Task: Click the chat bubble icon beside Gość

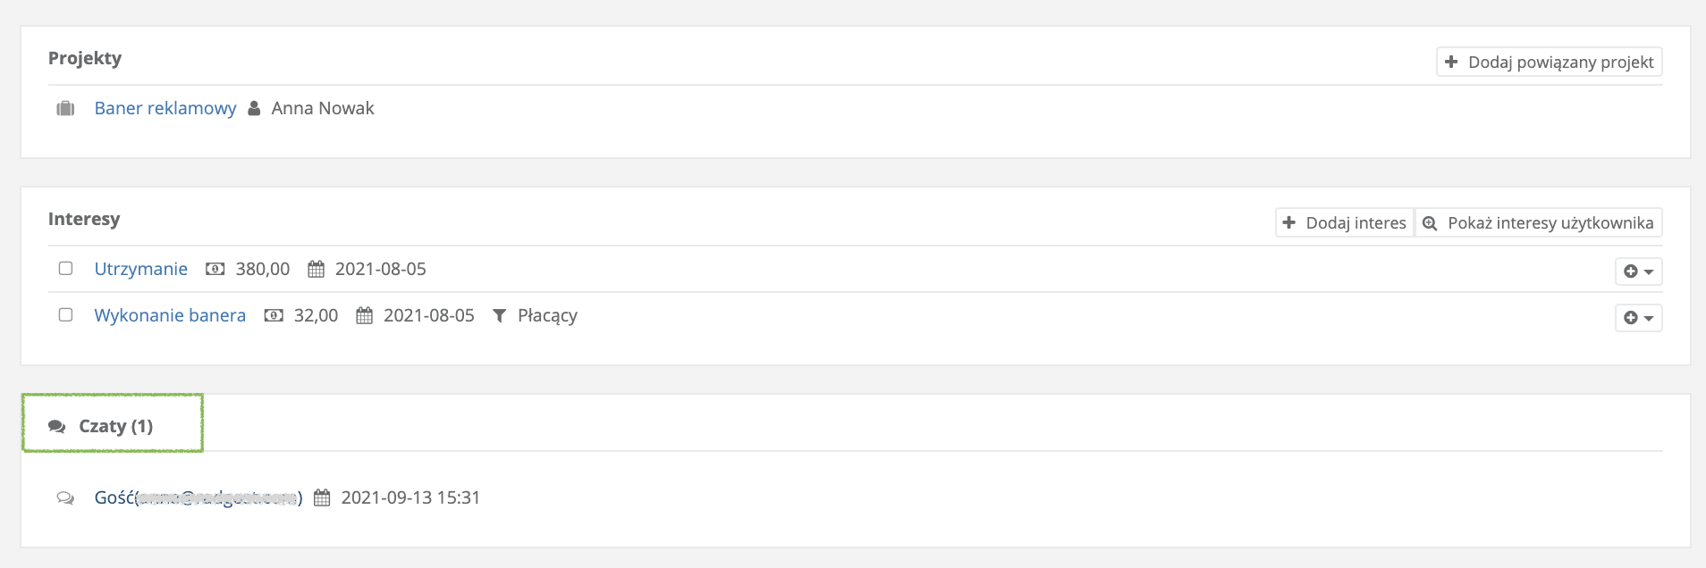Action: point(65,497)
